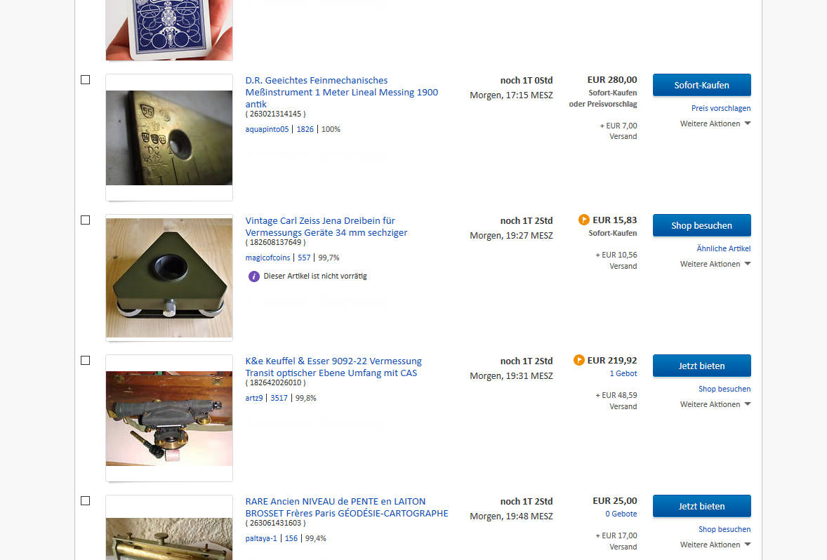The image size is (827, 560).
Task: Click the purple info icon for out-of-stock notice
Action: (x=254, y=276)
